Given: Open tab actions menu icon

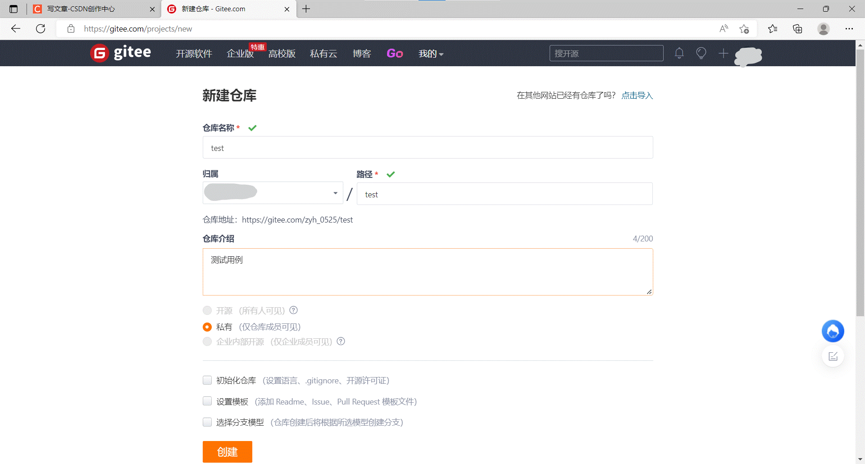Looking at the screenshot, I should pos(14,9).
